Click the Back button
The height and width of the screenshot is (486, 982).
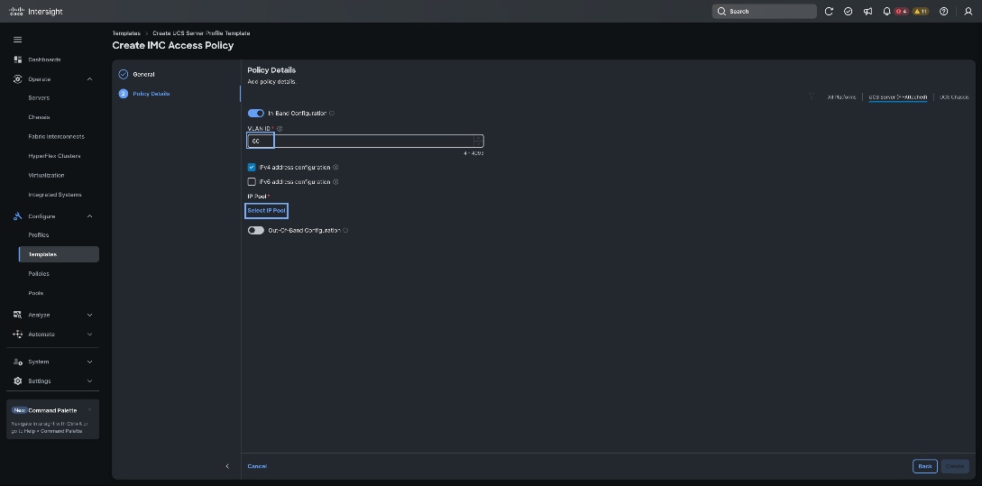coord(925,466)
